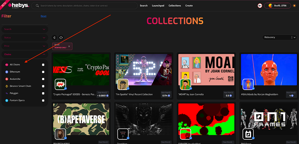Collapse the Chains filter section

point(25,54)
